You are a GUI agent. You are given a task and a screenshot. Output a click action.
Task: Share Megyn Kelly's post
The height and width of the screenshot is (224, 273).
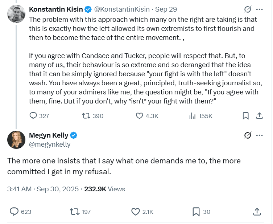[x=256, y=211]
